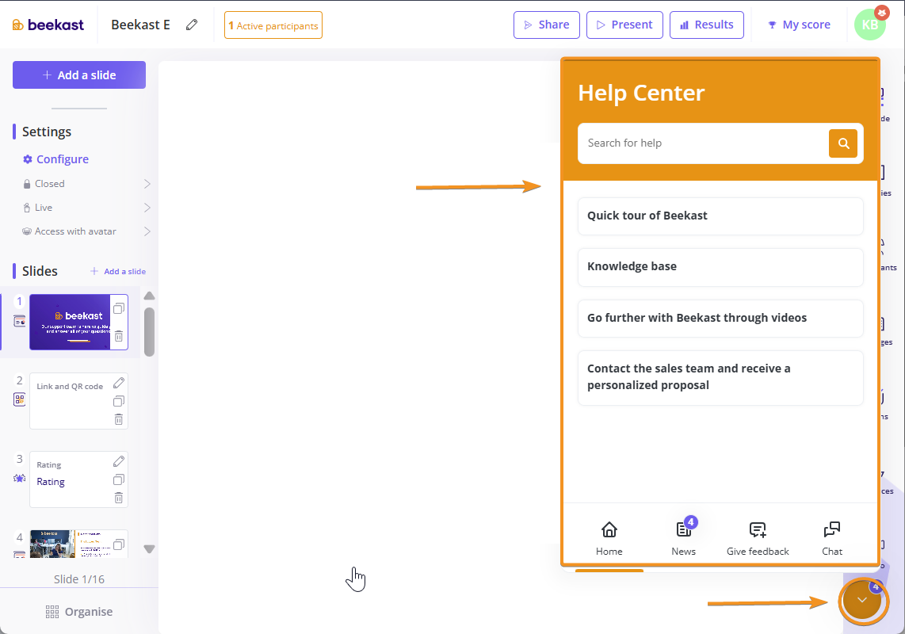Click the KB user avatar

coord(869,25)
